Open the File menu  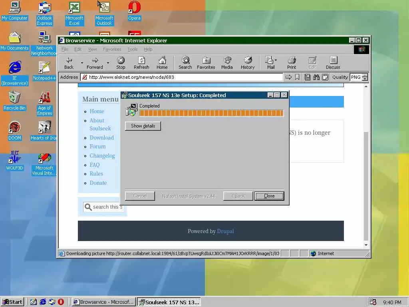coord(65,49)
